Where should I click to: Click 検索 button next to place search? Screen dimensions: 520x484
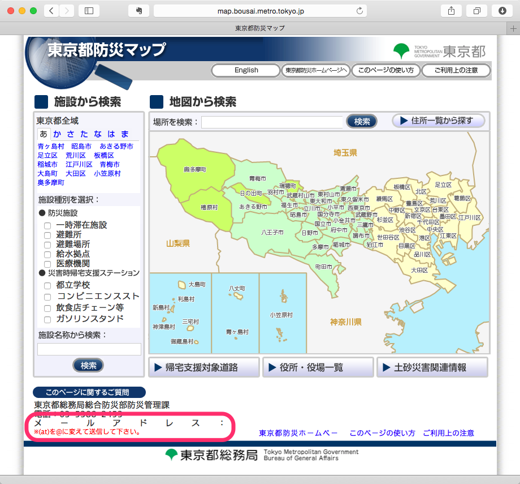pyautogui.click(x=362, y=122)
